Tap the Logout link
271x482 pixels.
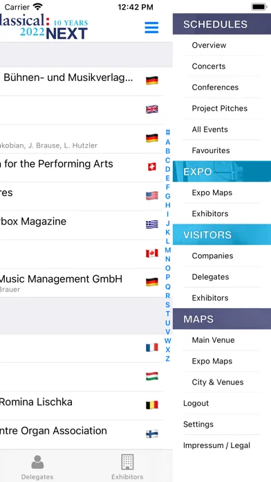196,403
